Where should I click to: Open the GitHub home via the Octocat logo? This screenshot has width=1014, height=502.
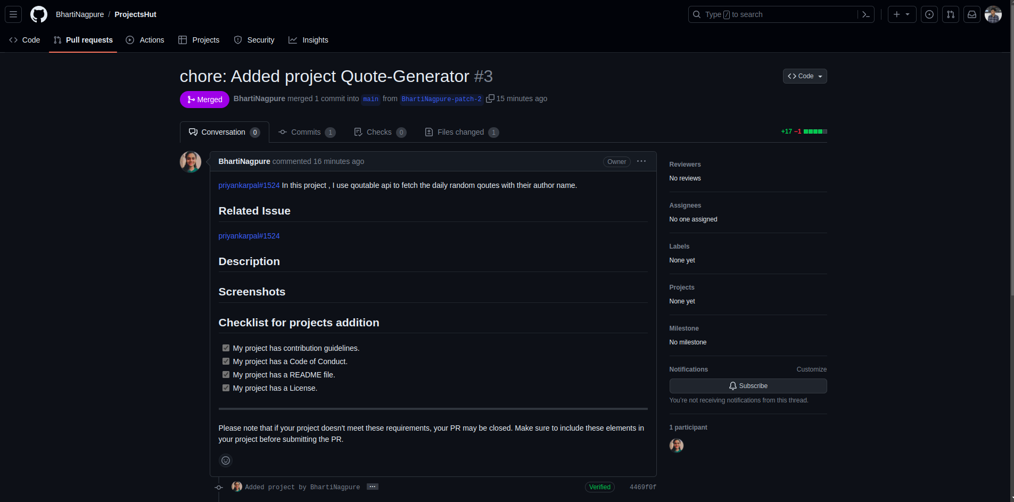tap(38, 14)
